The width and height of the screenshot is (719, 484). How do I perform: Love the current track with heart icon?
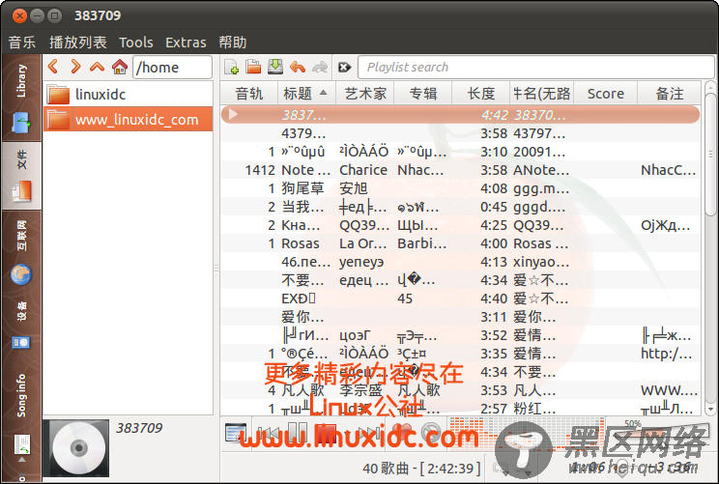pyautogui.click(x=403, y=433)
